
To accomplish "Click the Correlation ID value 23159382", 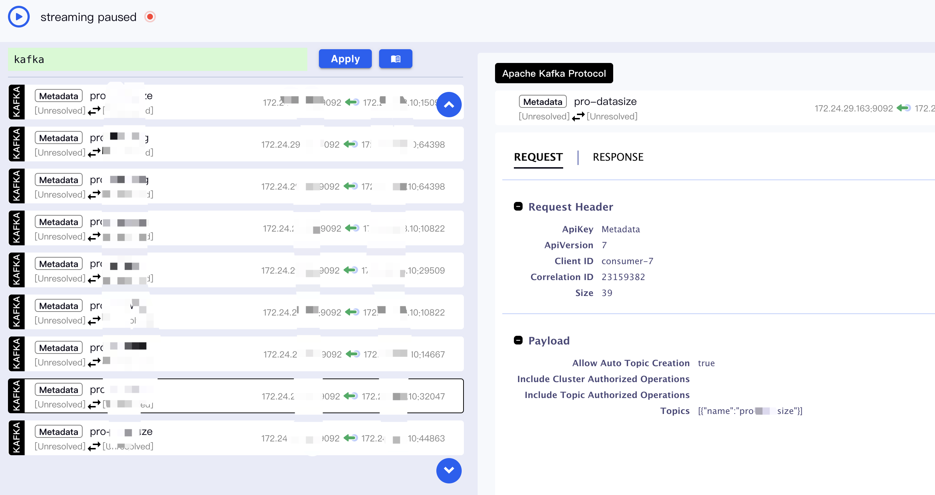I will click(623, 277).
